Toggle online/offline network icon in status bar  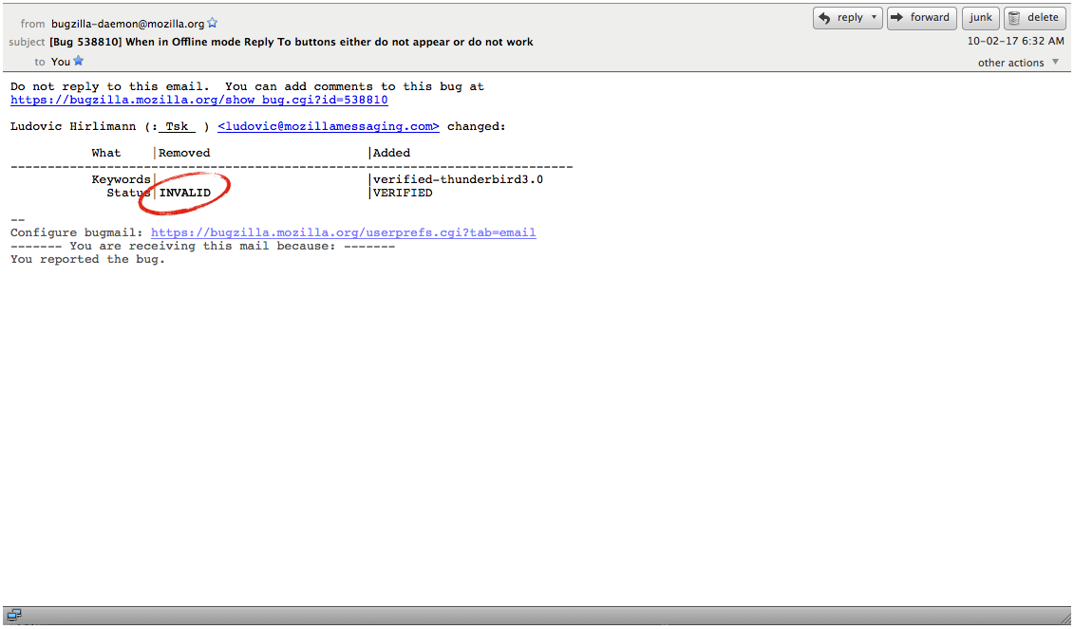[x=14, y=615]
